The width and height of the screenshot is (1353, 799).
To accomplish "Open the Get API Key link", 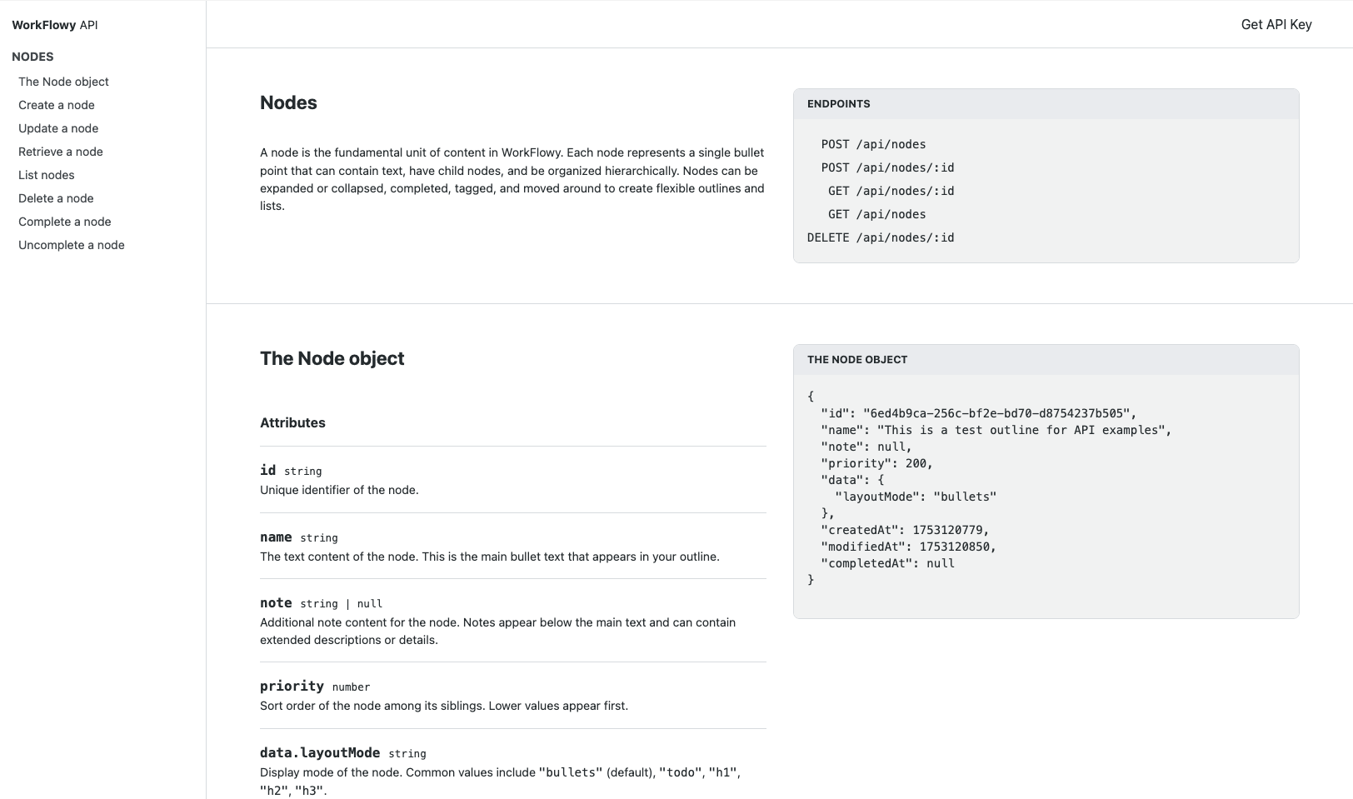I will [1276, 24].
